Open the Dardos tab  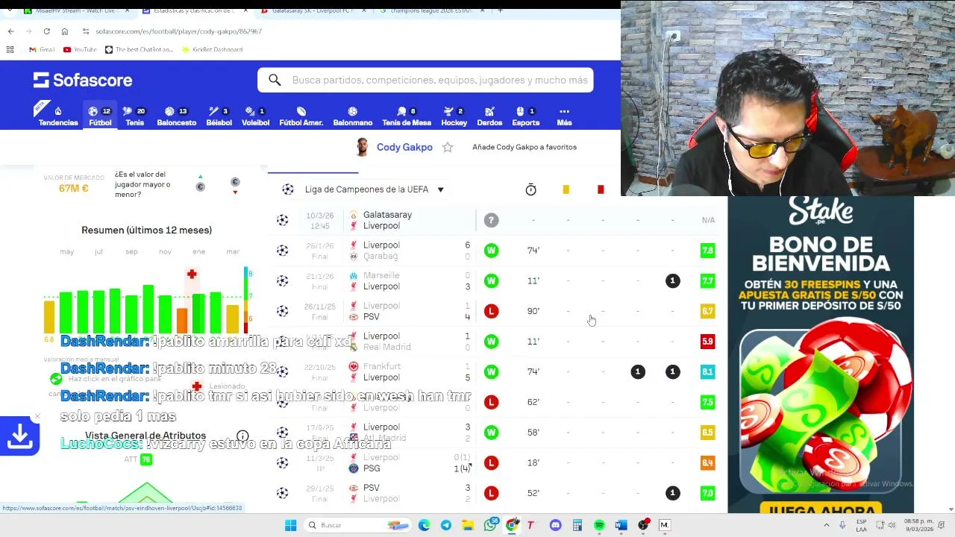(489, 116)
